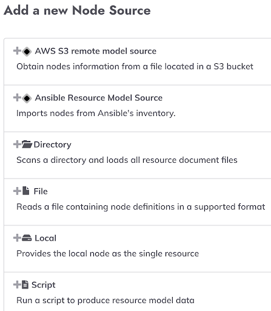Select the File node source title
Viewport: 271px width, 311px height.
point(41,191)
